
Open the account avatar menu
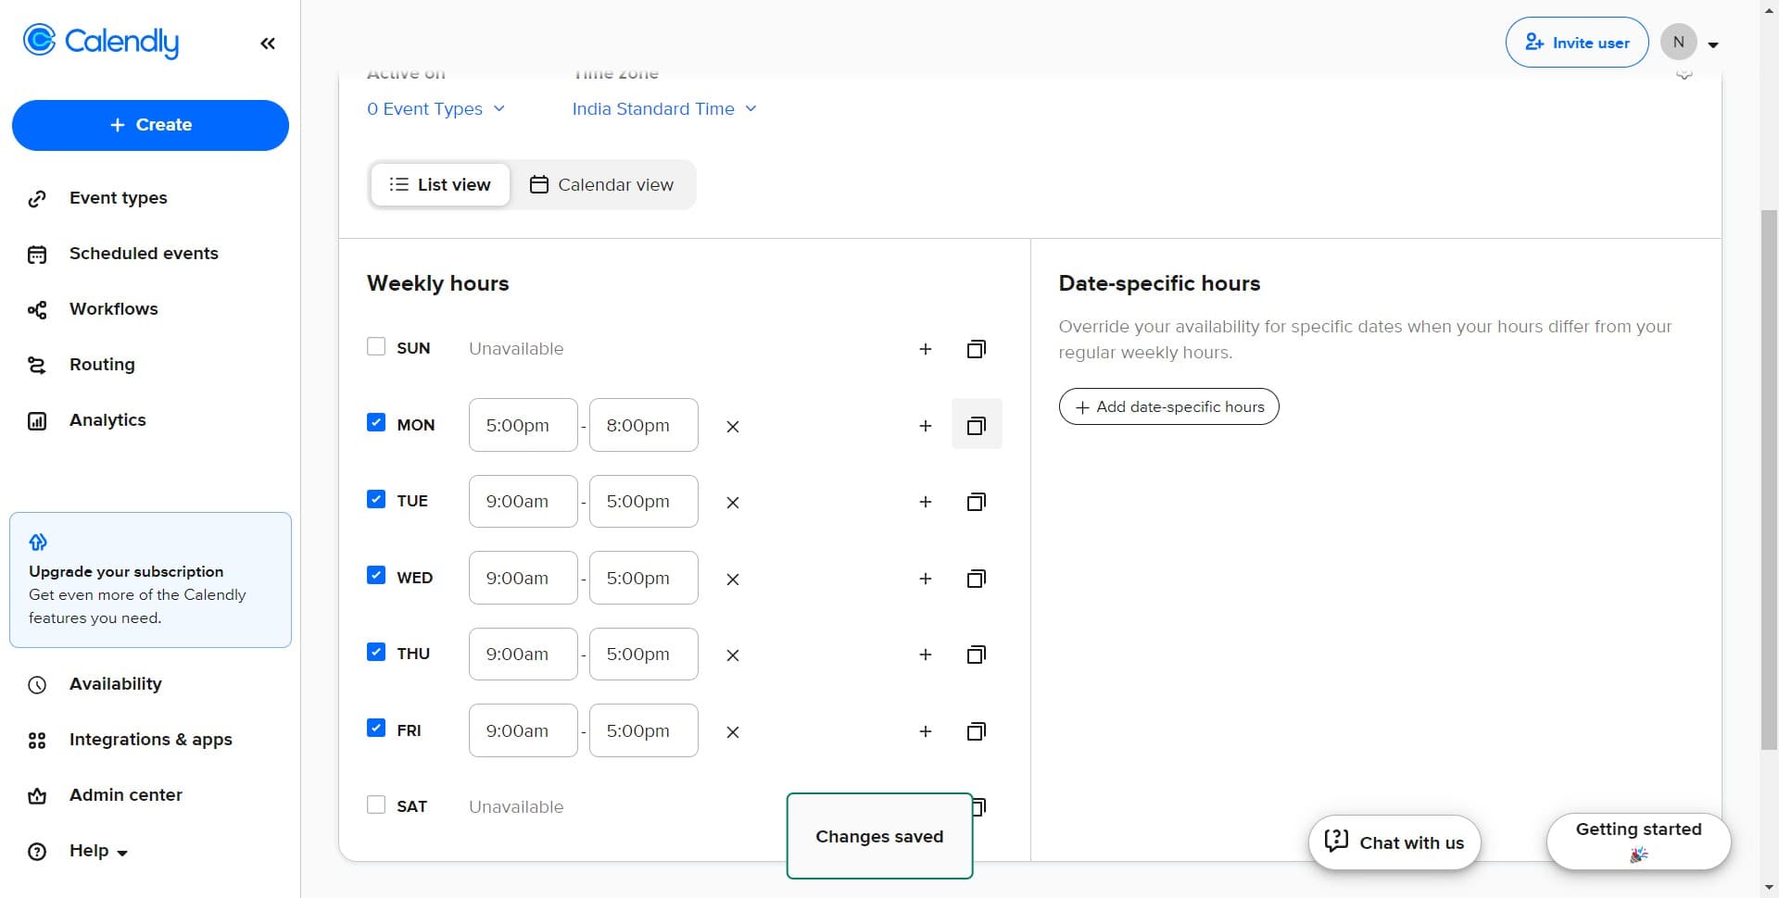[x=1689, y=43]
